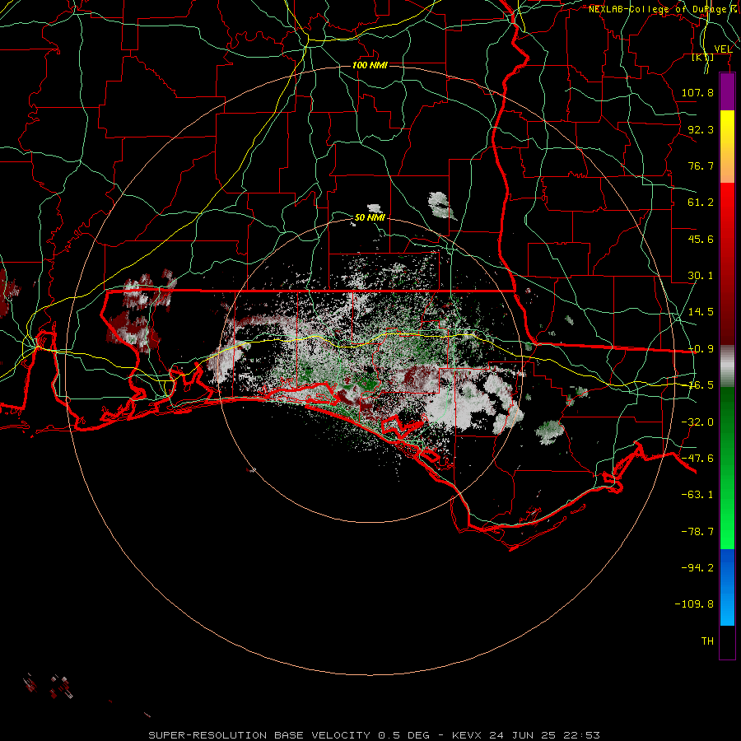Click the -32.0 velocity scale value

(697, 422)
